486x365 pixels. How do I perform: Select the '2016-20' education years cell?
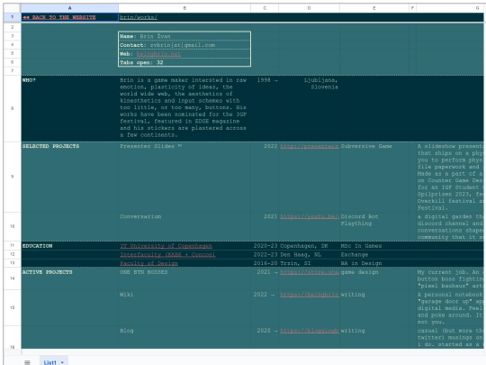pyautogui.click(x=265, y=263)
